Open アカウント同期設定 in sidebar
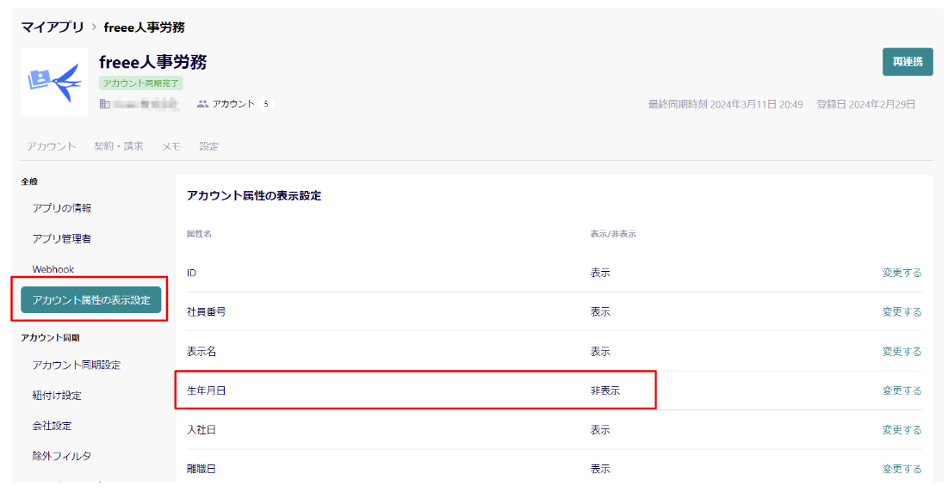This screenshot has height=492, width=948. [77, 365]
